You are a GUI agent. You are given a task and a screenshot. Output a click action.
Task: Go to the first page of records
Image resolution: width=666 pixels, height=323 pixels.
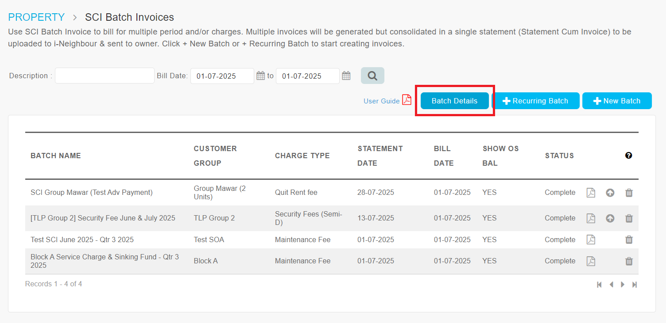599,285
